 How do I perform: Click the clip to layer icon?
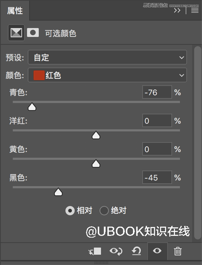click(x=95, y=251)
